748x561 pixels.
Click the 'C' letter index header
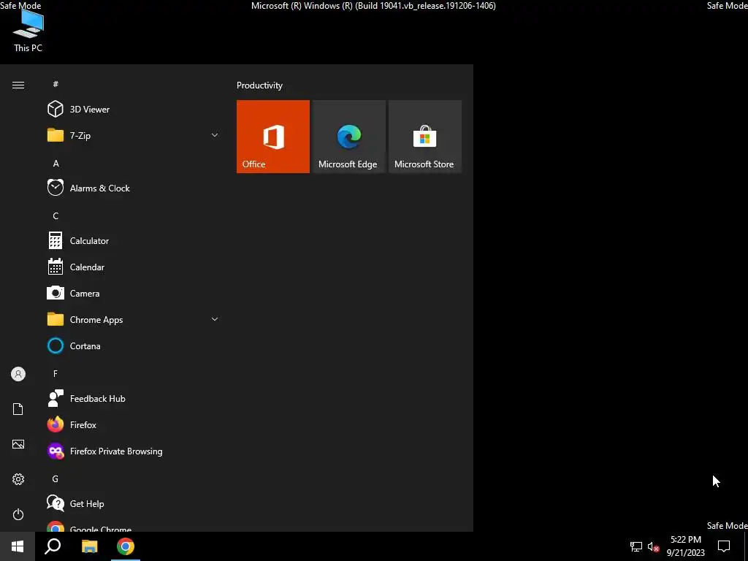[x=56, y=215]
